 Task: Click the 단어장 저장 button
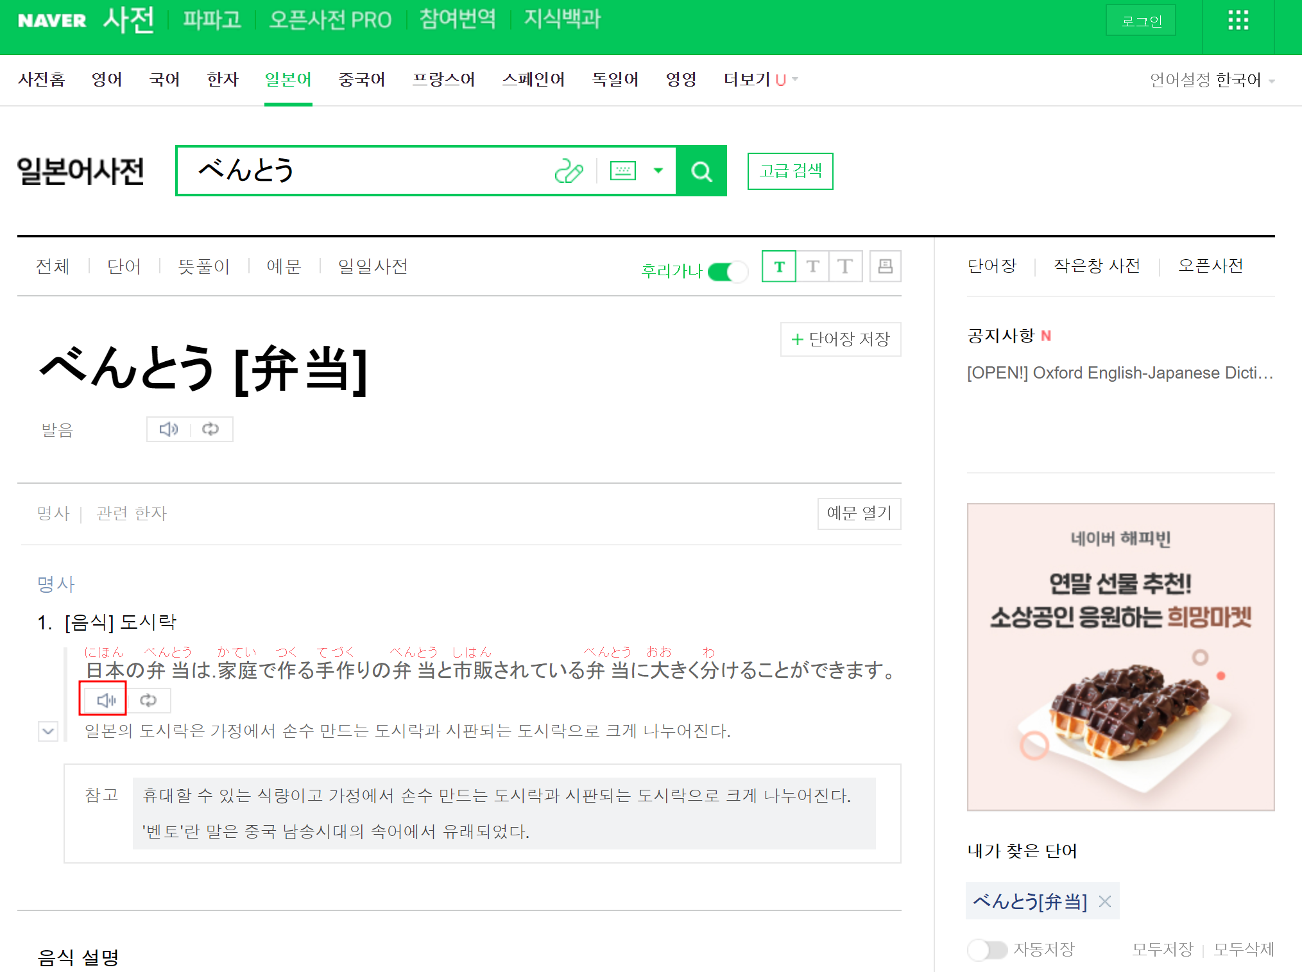pyautogui.click(x=840, y=339)
